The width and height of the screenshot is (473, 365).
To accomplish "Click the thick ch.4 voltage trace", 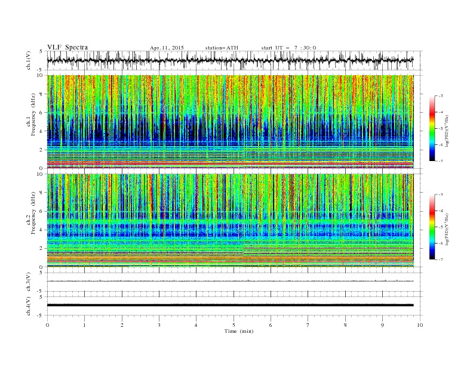I will click(x=231, y=305).
